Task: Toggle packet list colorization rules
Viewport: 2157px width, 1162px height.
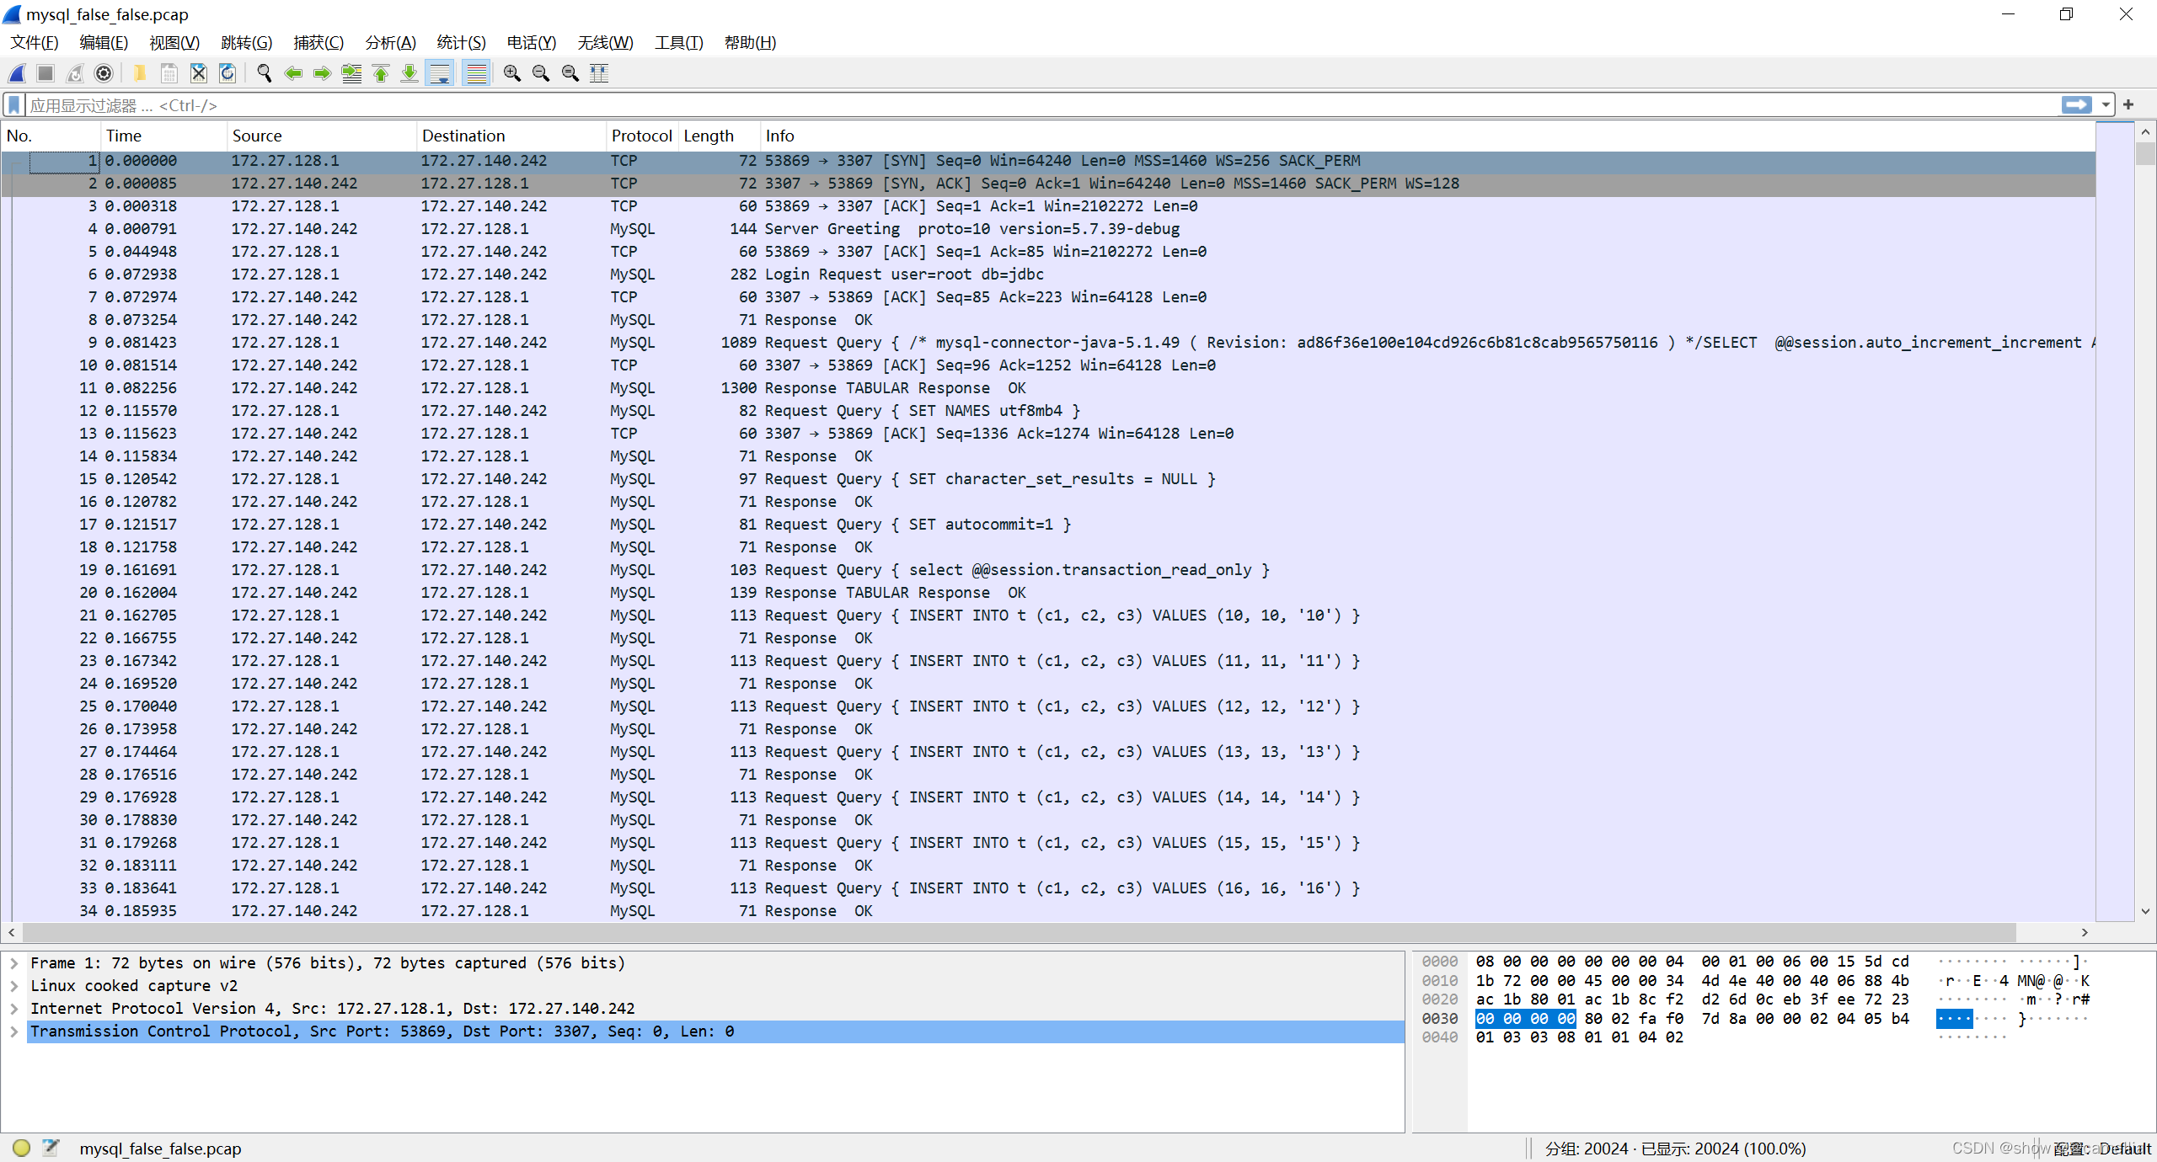Action: click(477, 73)
